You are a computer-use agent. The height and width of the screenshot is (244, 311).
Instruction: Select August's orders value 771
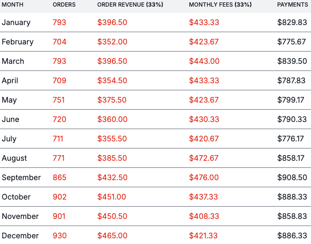[x=59, y=158]
